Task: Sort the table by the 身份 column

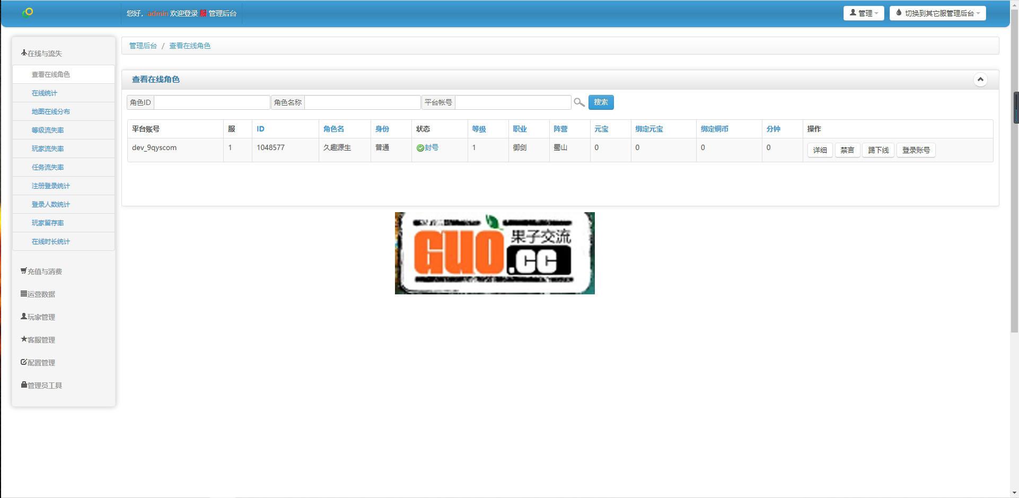Action: [x=382, y=129]
